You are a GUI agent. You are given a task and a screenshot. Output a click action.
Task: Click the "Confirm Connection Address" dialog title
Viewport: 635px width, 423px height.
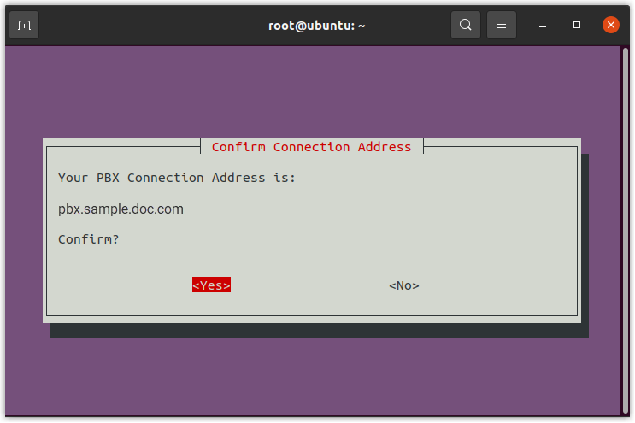tap(311, 147)
